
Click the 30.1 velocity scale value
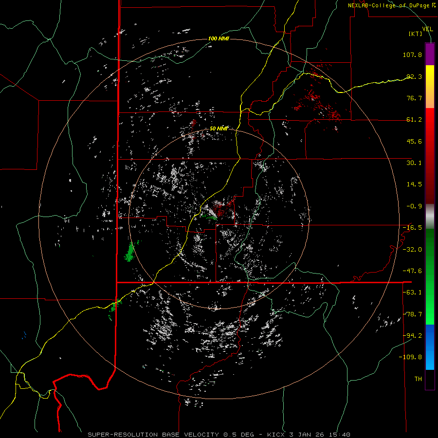coord(414,163)
